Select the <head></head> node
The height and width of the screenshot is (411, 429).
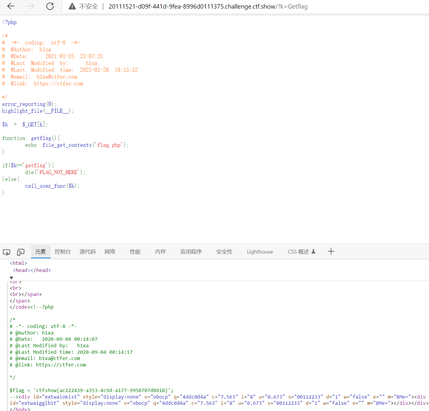tap(32, 270)
